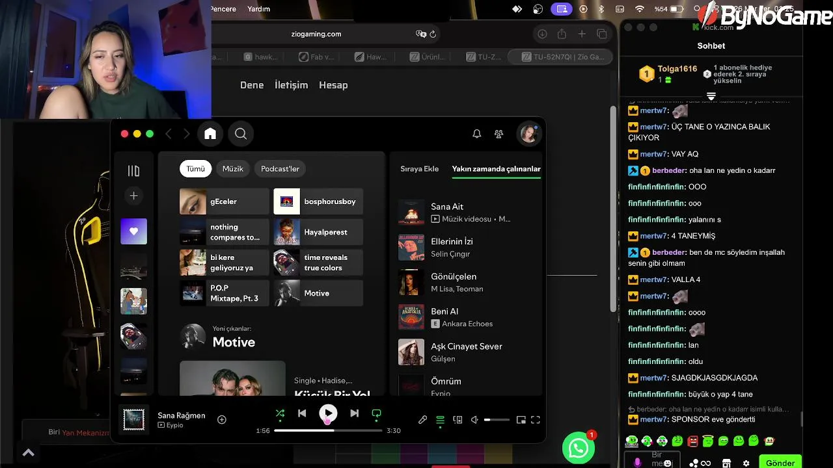Open now playing album cover
Image resolution: width=833 pixels, height=468 pixels.
[x=134, y=419]
